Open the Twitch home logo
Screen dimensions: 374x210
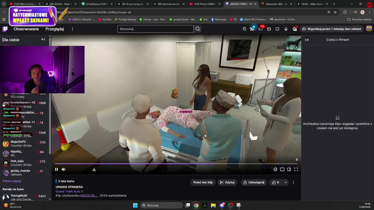tap(5, 29)
